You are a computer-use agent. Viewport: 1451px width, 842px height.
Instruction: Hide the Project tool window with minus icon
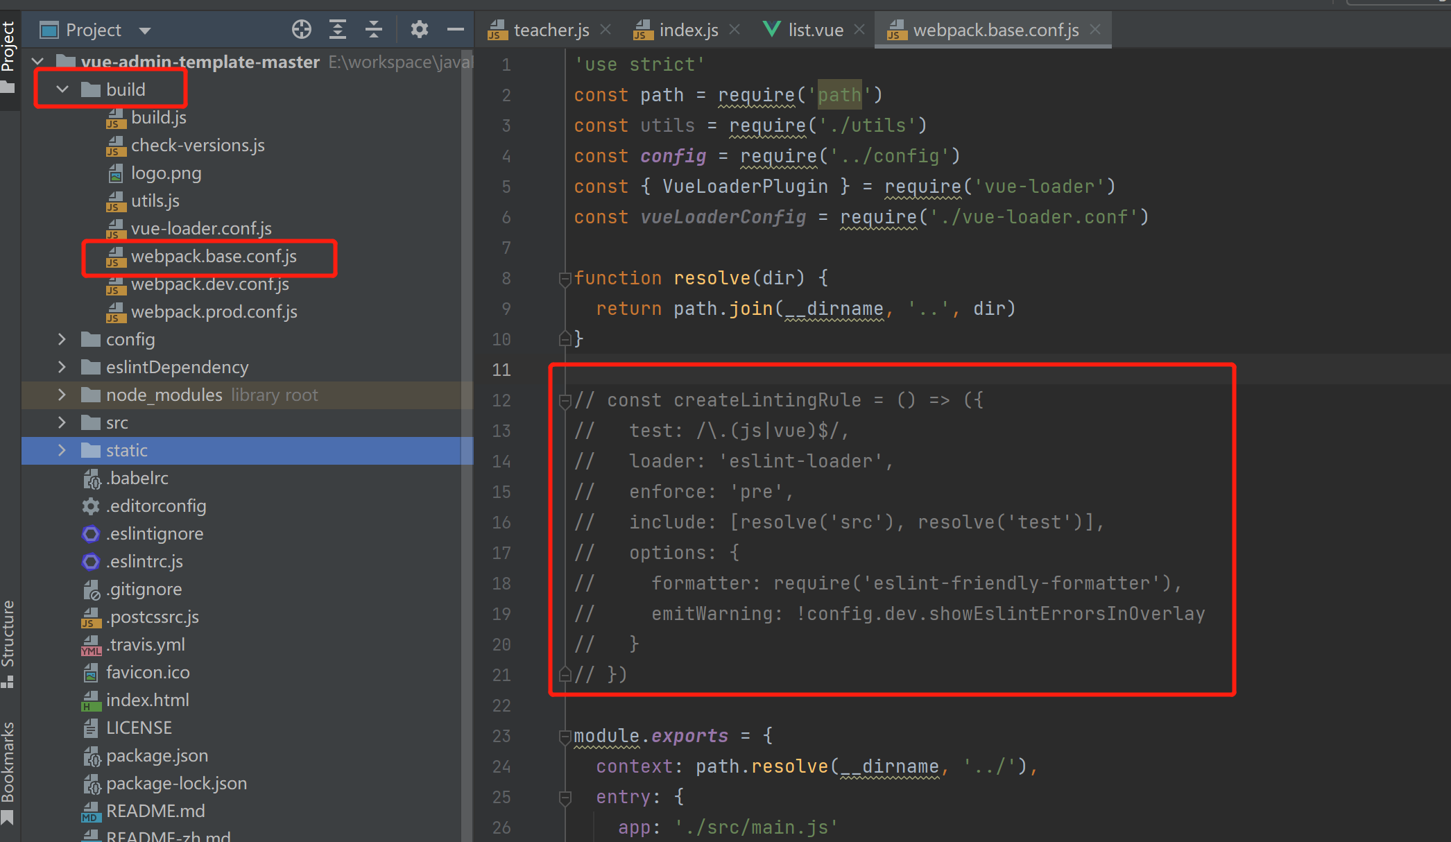coord(456,30)
